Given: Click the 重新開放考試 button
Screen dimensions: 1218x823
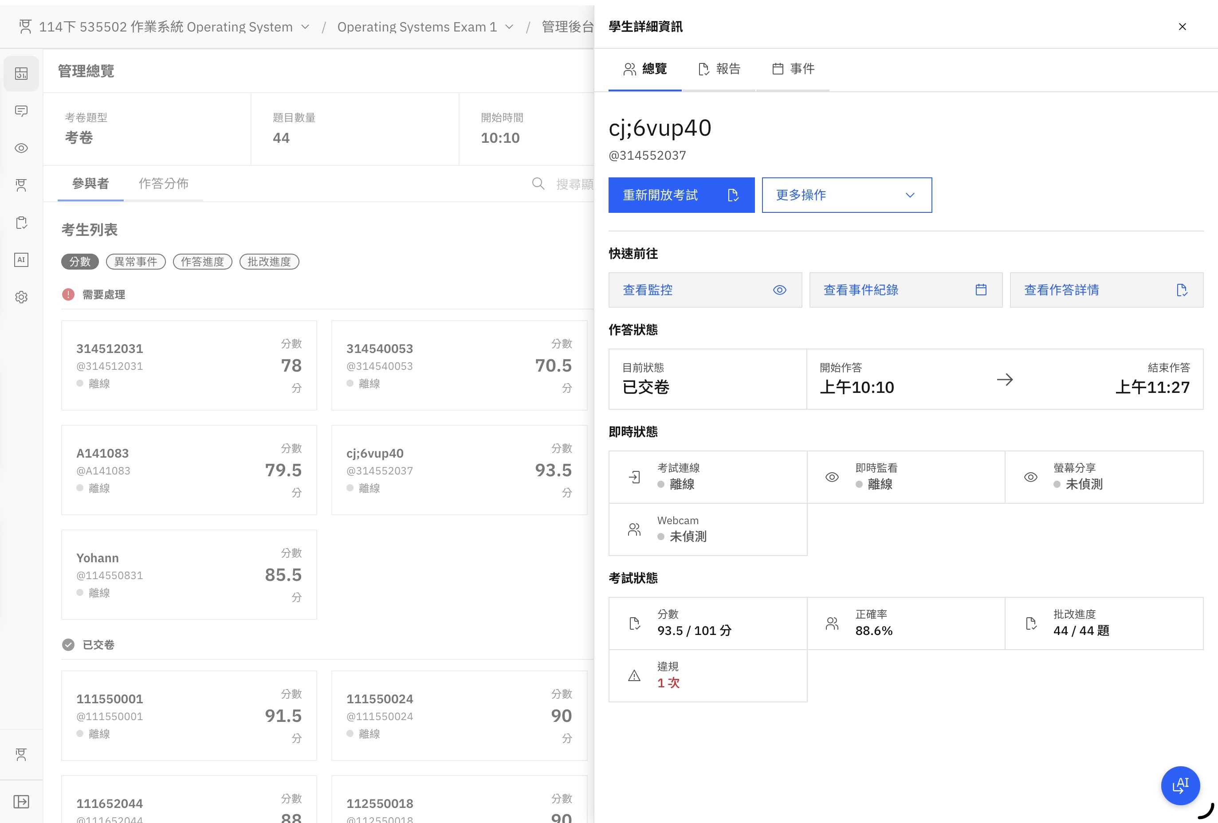Looking at the screenshot, I should 681,195.
